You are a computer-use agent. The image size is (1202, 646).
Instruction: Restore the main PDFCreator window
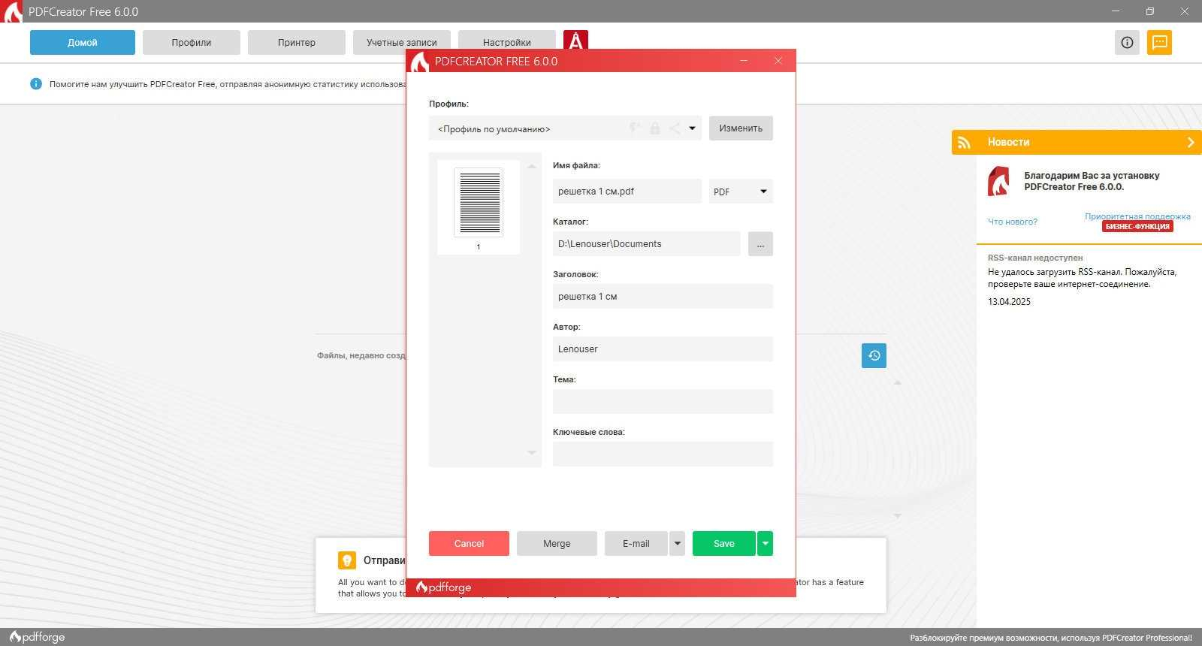click(x=1149, y=11)
